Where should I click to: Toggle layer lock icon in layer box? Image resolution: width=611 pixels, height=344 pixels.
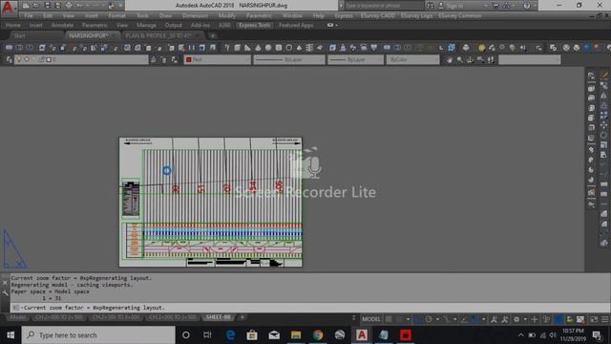pyautogui.click(x=41, y=59)
